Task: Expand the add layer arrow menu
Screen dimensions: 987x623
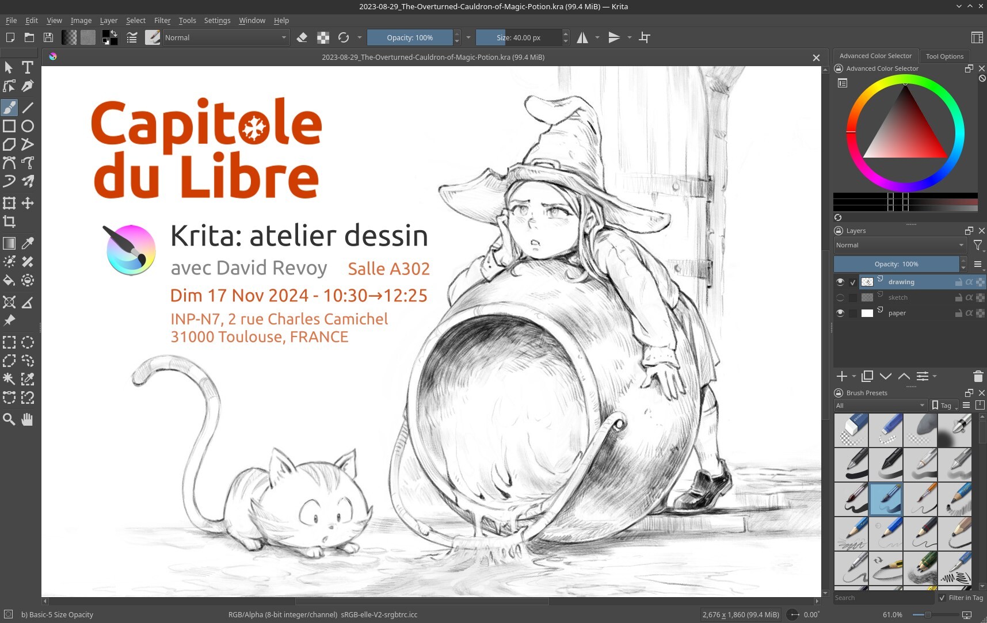Action: point(854,376)
